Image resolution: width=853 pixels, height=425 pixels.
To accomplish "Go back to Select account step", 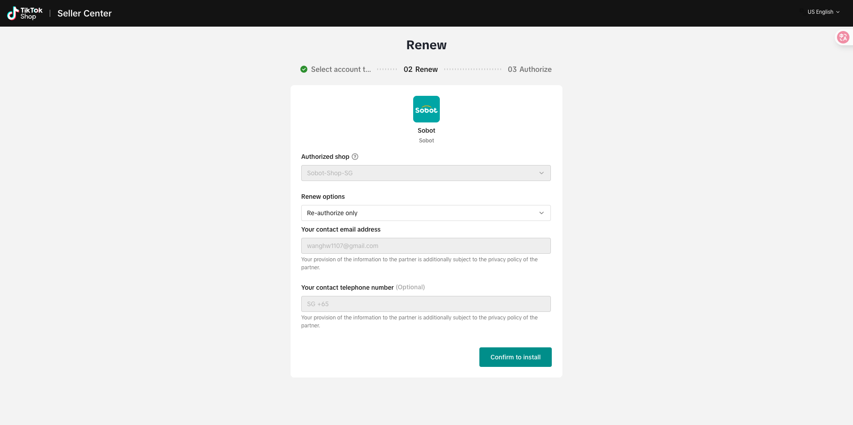I will point(340,69).
